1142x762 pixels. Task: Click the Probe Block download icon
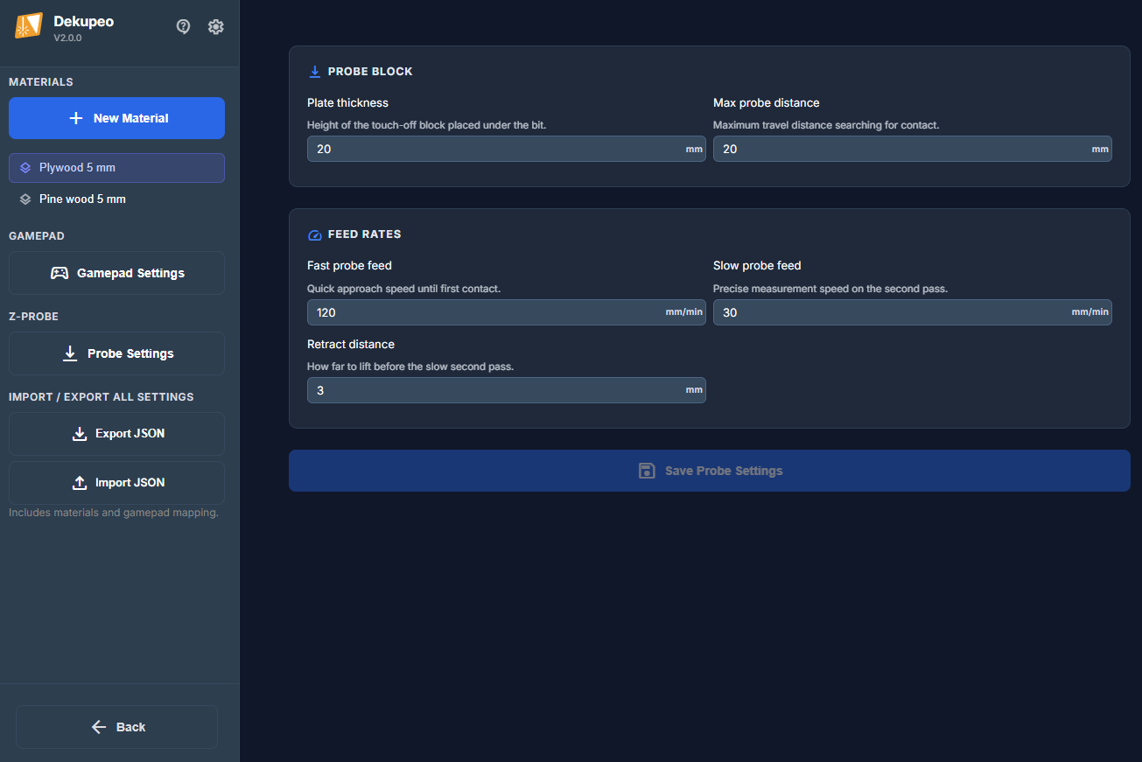click(315, 72)
